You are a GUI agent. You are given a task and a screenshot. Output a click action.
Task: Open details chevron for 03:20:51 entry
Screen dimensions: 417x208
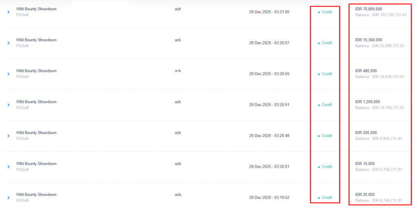(9, 105)
